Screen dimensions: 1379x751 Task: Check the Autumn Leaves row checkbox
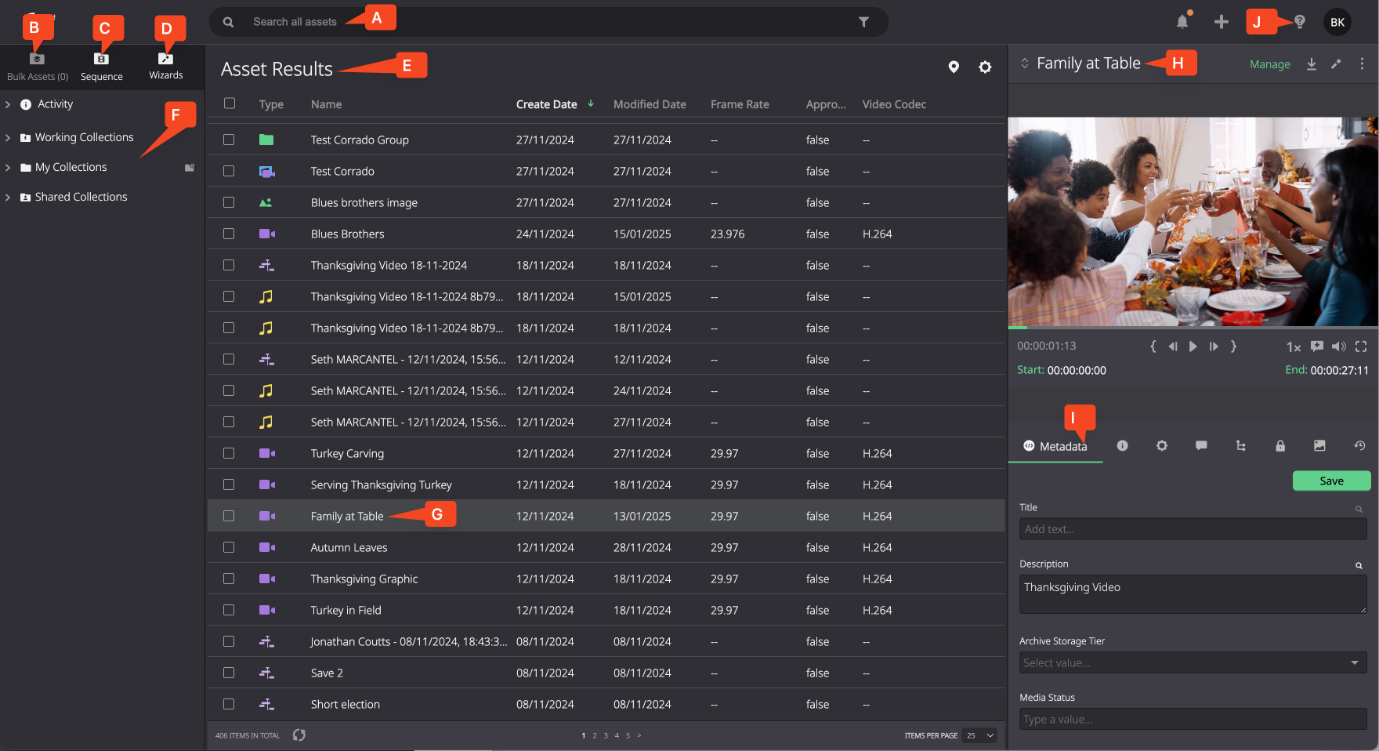(229, 547)
